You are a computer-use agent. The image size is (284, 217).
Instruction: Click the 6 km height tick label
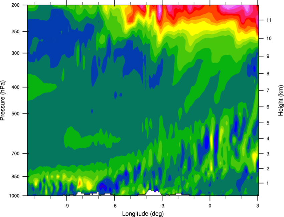coord(268,107)
